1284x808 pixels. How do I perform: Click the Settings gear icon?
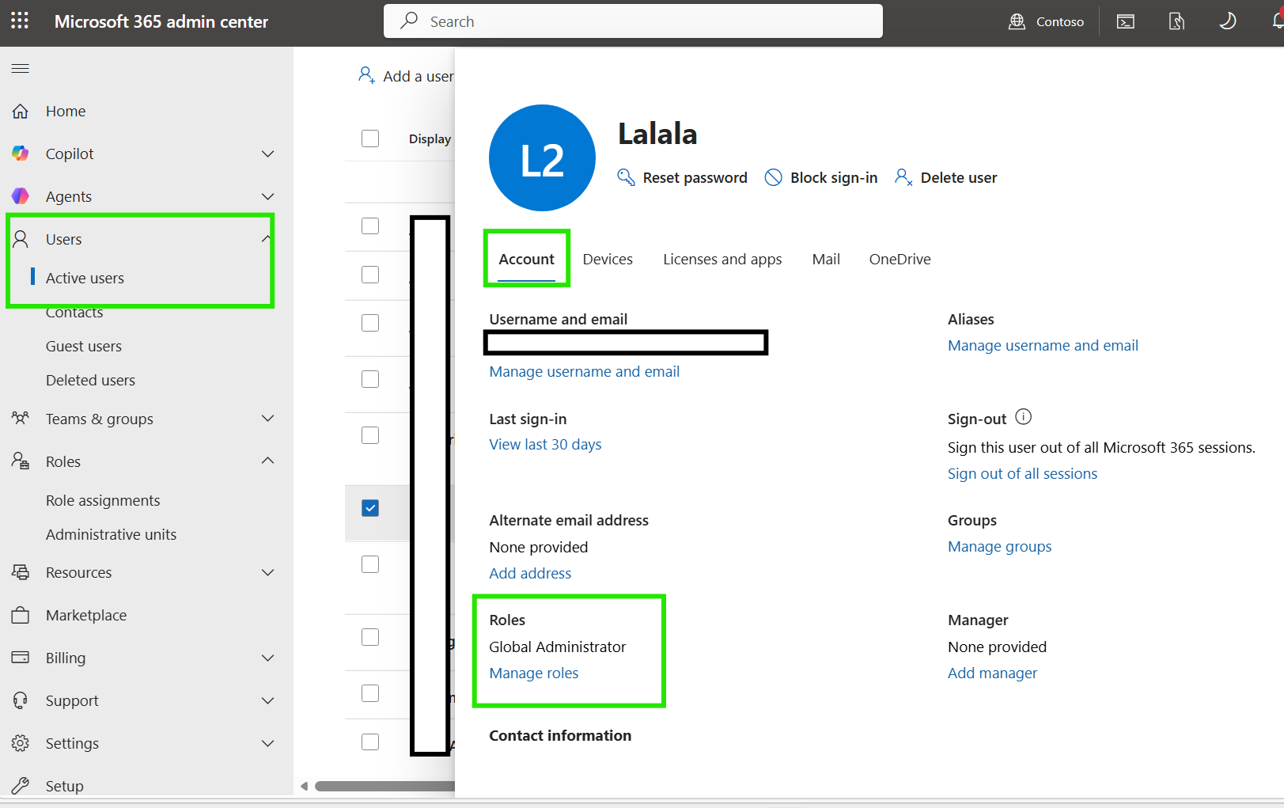(21, 743)
